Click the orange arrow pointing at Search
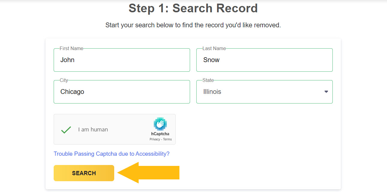Screen dimensions: 387x192 (148, 173)
